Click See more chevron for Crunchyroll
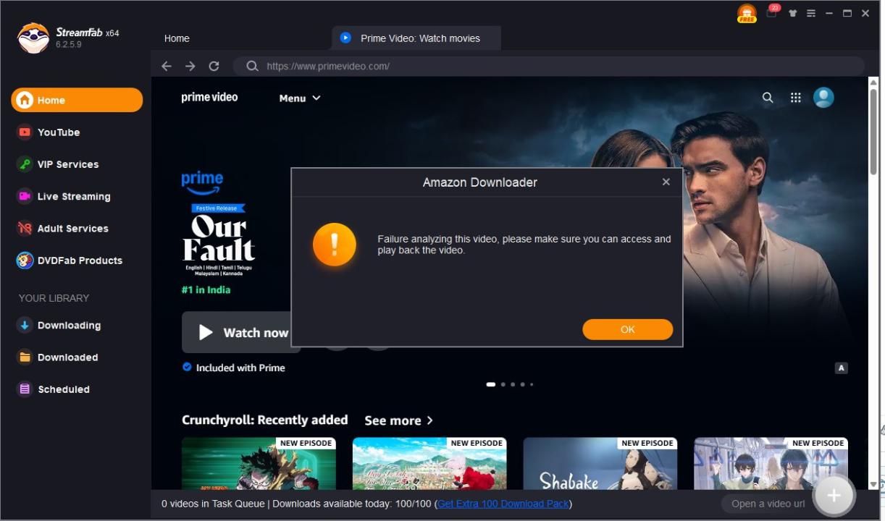The height and width of the screenshot is (521, 885). (x=429, y=420)
